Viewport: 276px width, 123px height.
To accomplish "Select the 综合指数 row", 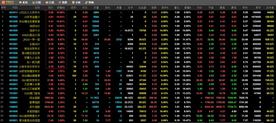I will (138, 98).
